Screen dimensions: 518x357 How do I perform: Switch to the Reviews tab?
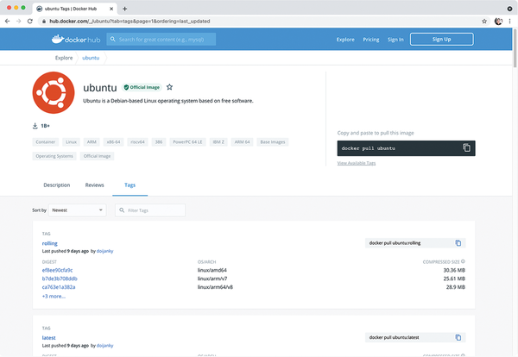94,185
